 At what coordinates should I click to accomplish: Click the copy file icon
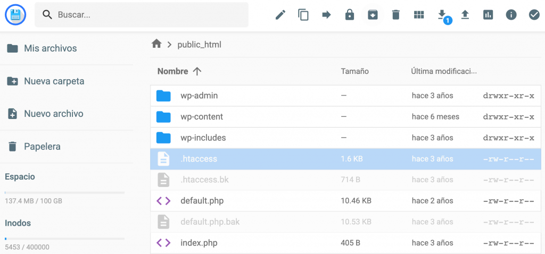303,15
